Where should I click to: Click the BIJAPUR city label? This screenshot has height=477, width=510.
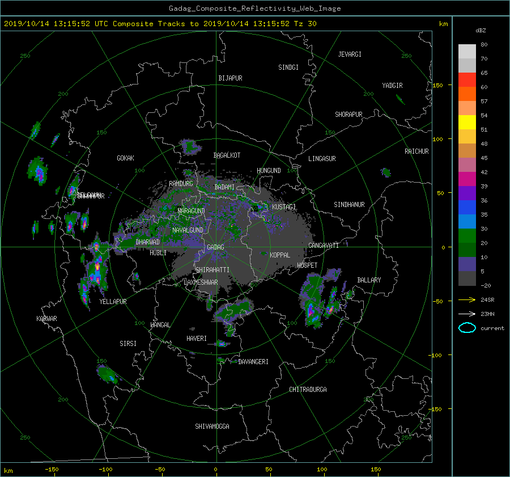(x=230, y=78)
